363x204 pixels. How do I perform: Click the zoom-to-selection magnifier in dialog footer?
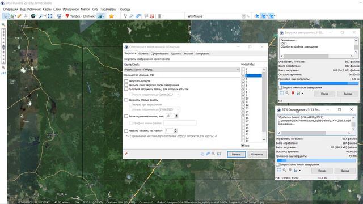[213, 154]
